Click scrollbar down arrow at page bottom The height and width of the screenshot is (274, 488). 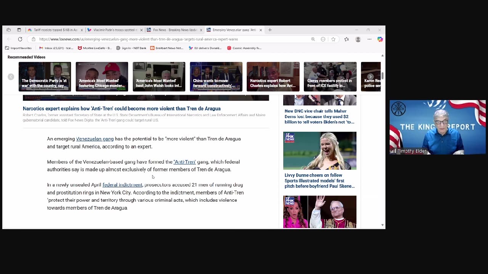coord(382,225)
